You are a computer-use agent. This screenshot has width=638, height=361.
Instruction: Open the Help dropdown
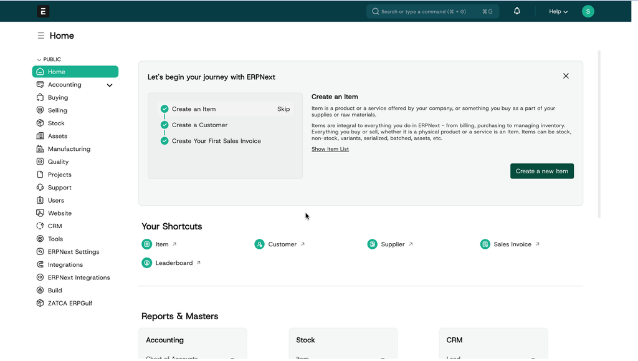[558, 11]
